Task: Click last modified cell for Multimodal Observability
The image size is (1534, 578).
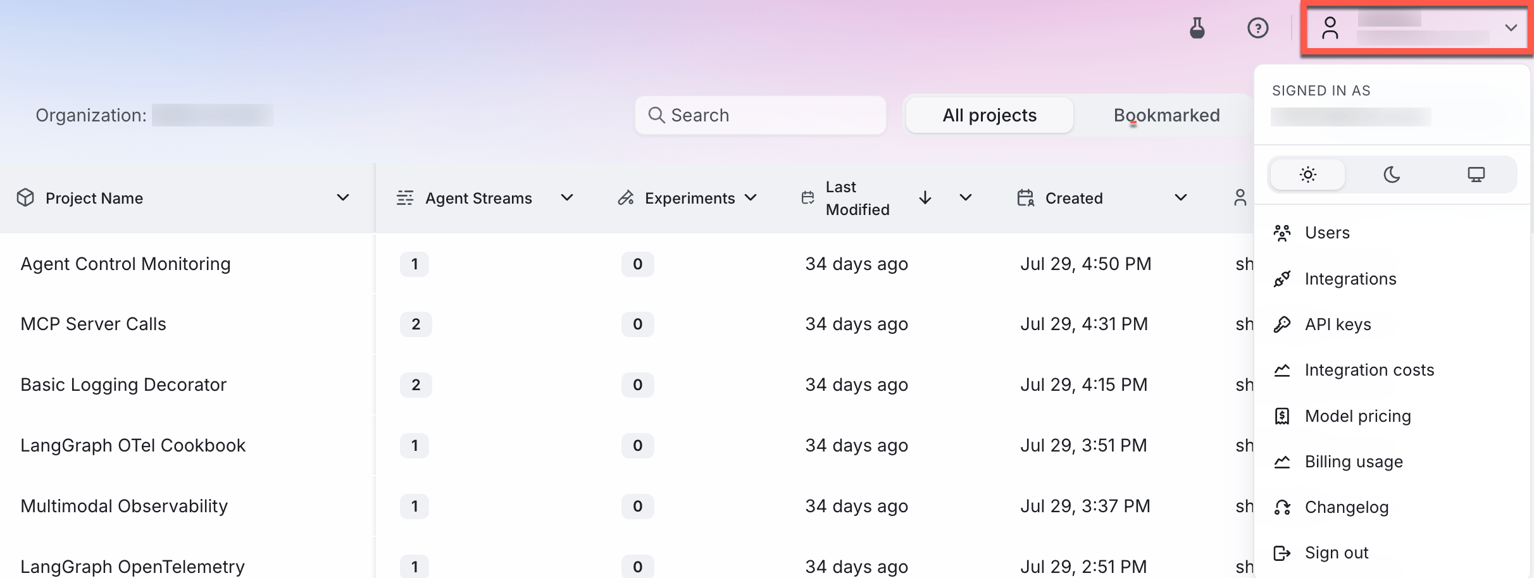Action: coord(856,507)
